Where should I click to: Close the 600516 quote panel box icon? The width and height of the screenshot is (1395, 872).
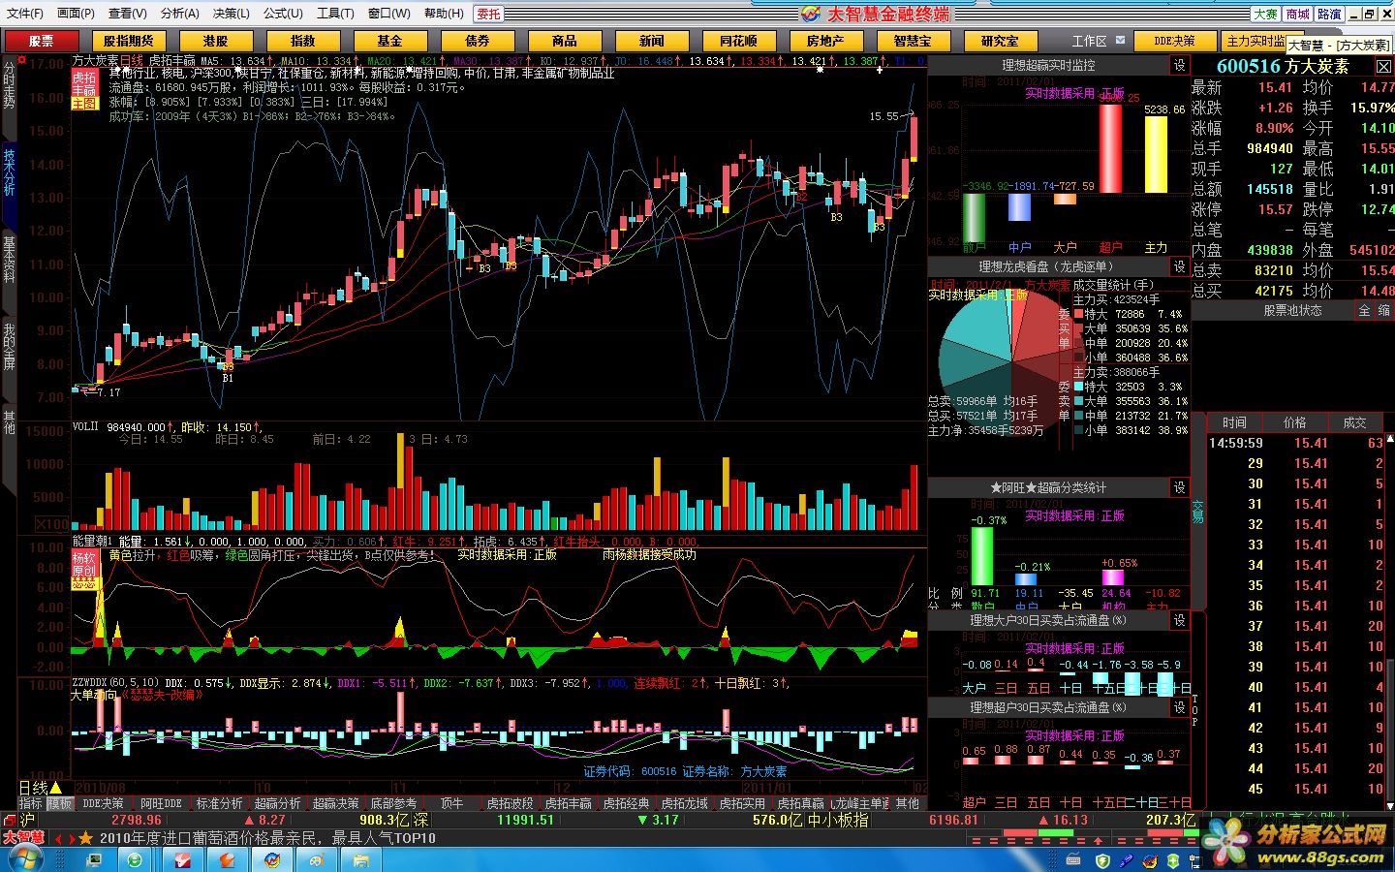click(1383, 67)
